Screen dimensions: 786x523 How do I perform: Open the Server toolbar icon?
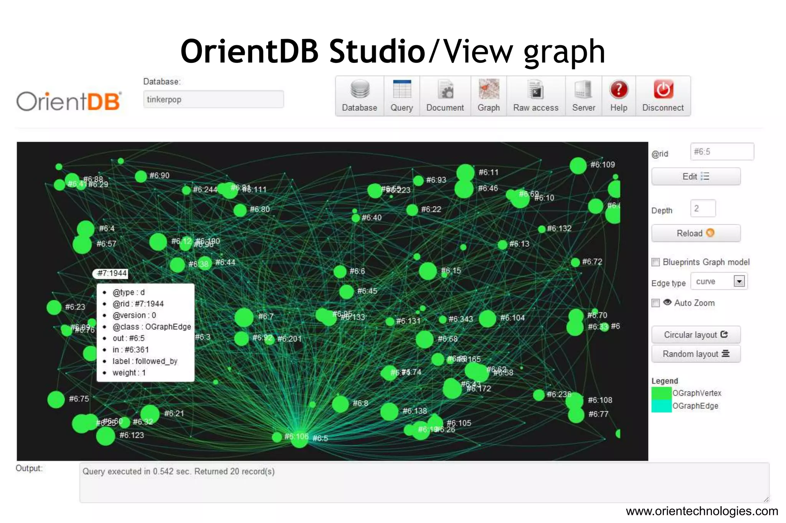click(x=583, y=96)
